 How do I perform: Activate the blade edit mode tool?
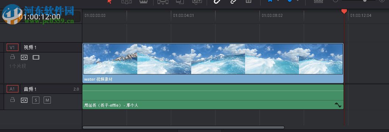[144, 1]
